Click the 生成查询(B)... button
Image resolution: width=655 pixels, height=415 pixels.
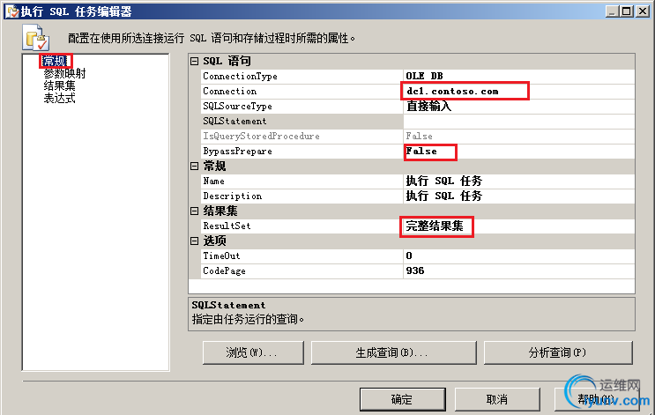click(x=393, y=352)
